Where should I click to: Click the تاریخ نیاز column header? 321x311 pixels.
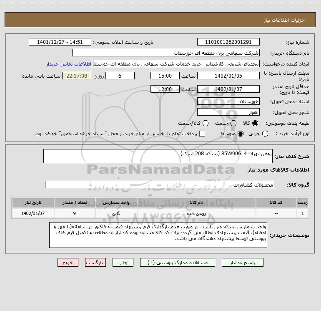point(33,202)
